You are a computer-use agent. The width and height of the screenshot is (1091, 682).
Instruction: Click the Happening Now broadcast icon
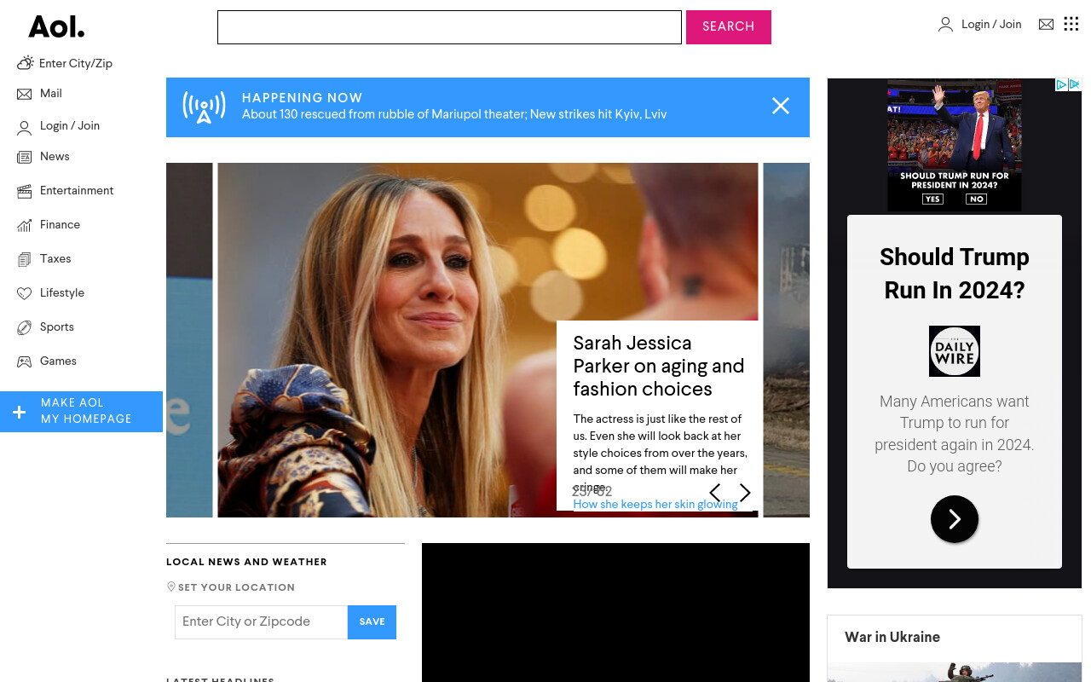[x=204, y=107]
